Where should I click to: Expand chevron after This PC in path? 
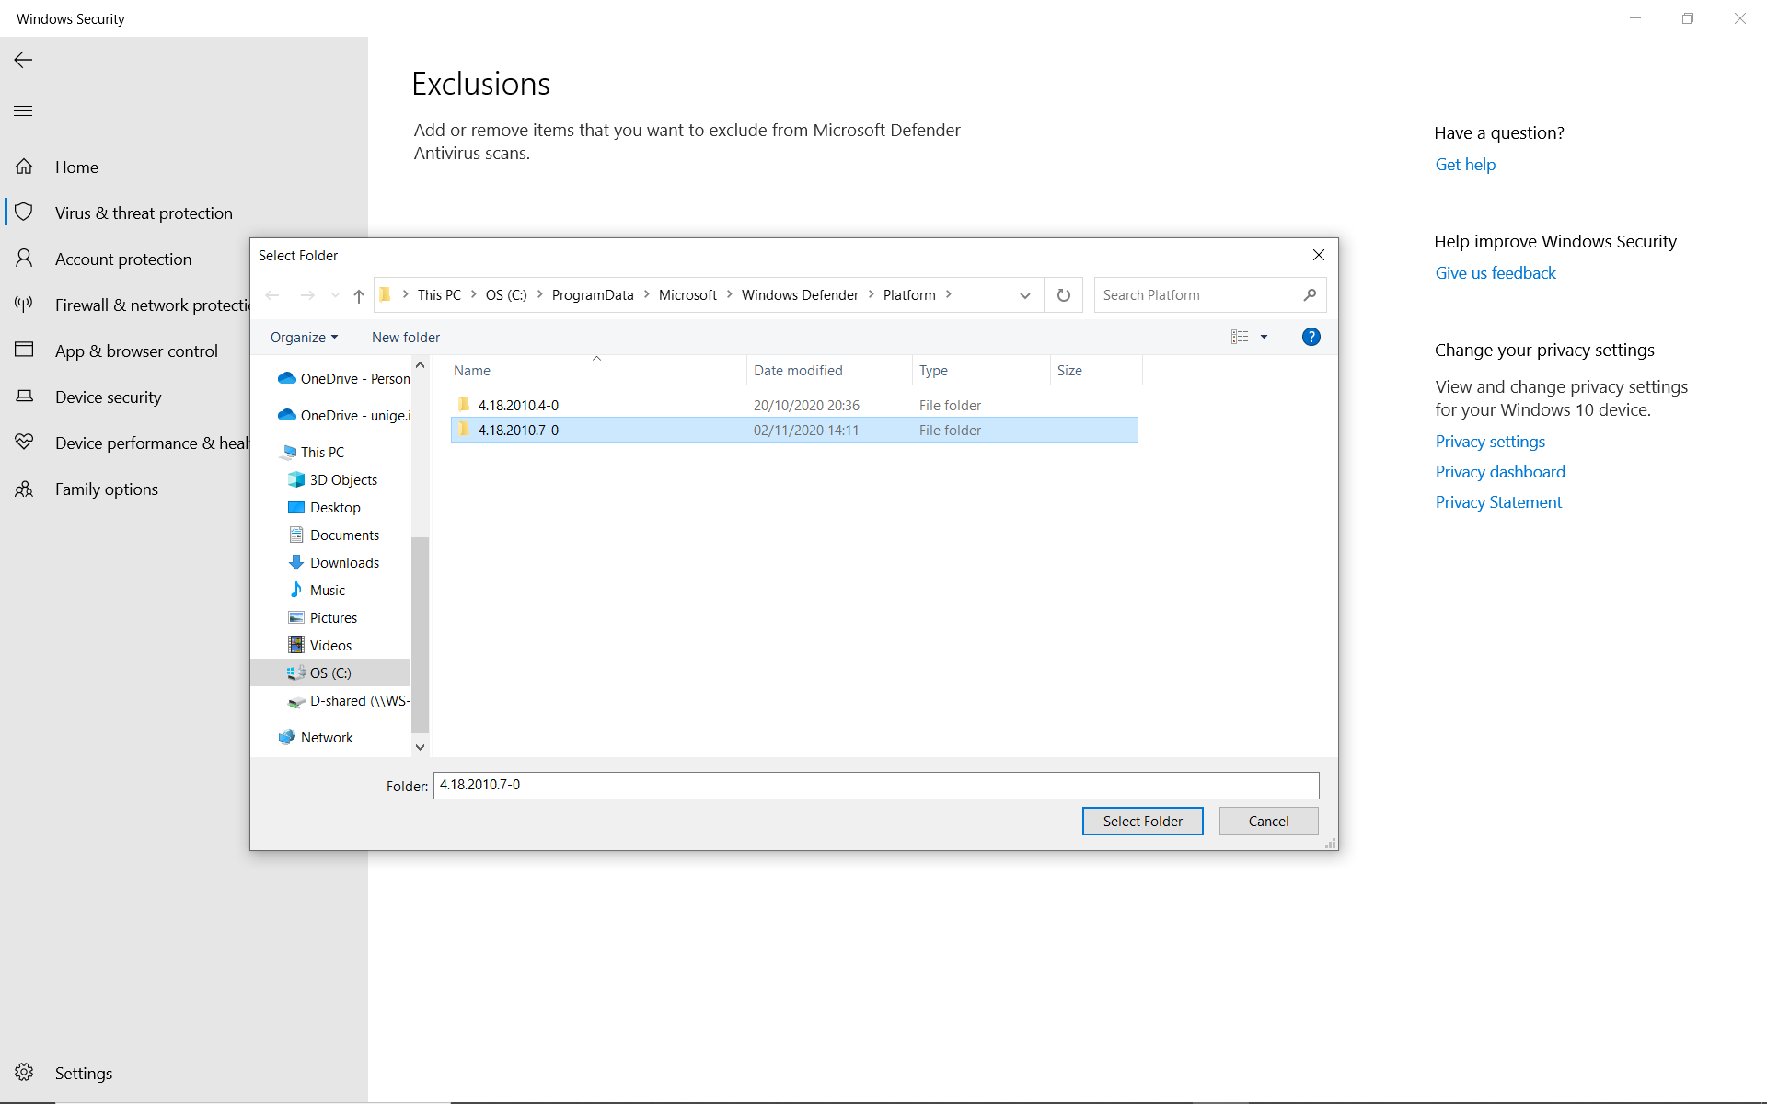473,294
